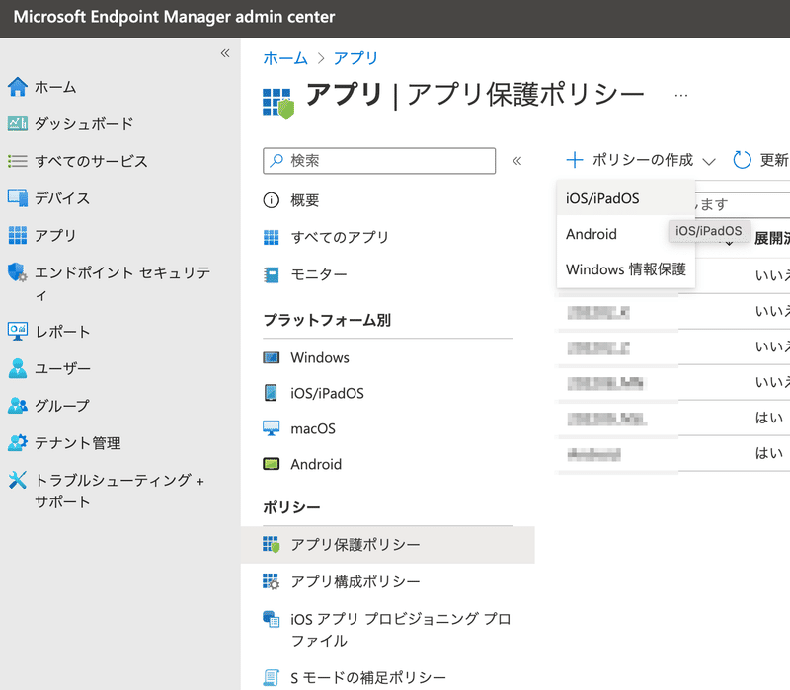Open エンドポイント セキュリティ in the sidebar

point(110,283)
